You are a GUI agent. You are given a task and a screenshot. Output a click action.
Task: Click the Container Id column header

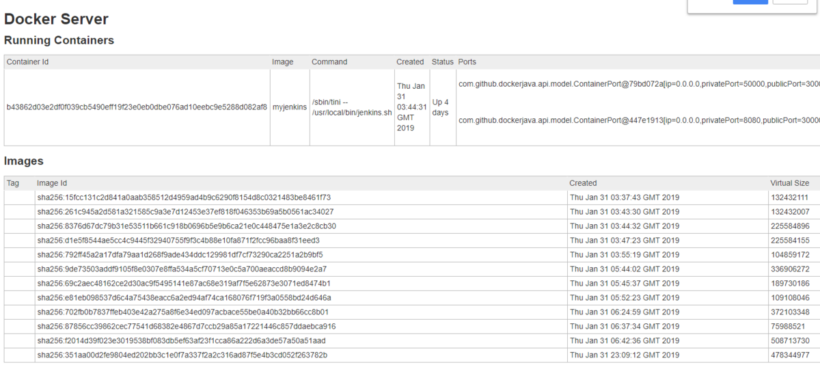pos(27,62)
